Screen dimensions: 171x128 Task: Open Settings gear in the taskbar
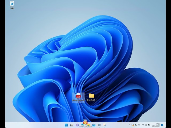click(99, 125)
